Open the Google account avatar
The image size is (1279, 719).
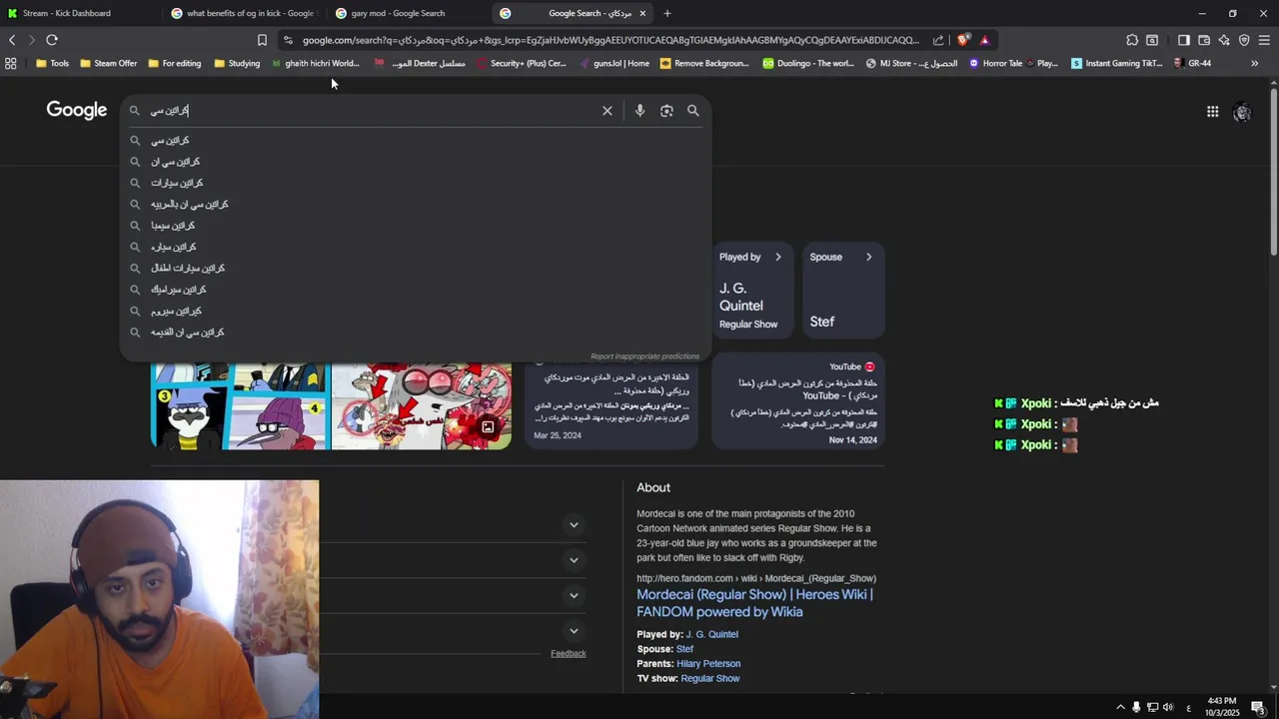click(x=1242, y=112)
